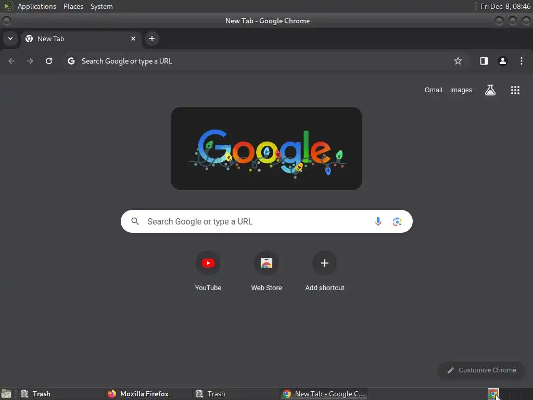The height and width of the screenshot is (400, 533).
Task: Click the show desktop icon in taskbar
Action: [x=6, y=394]
